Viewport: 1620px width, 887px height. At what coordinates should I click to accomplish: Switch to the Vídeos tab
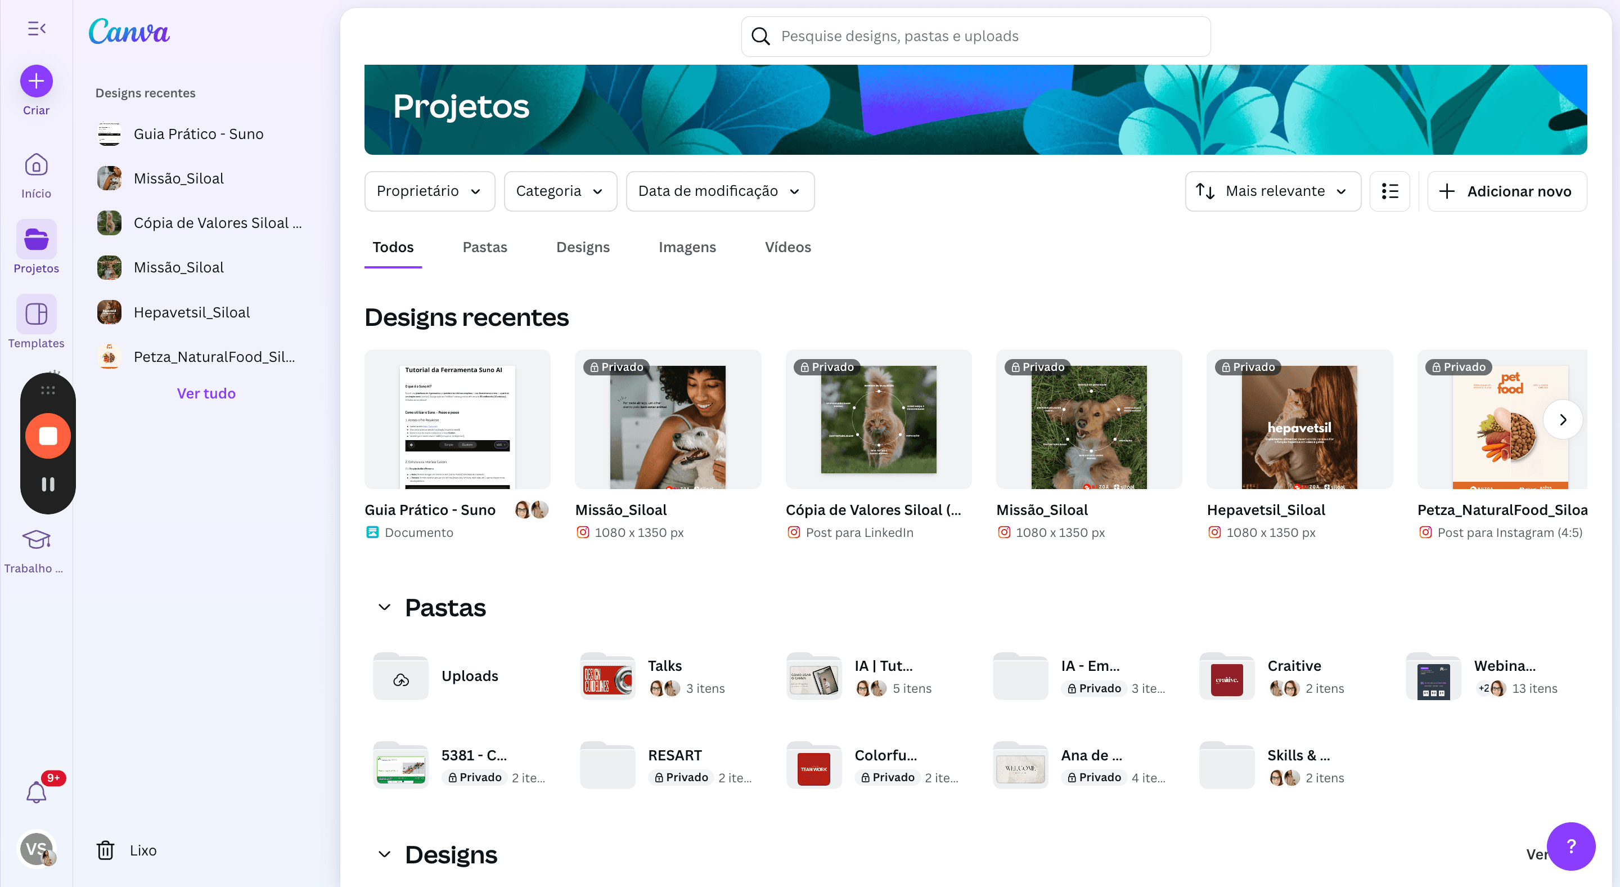tap(788, 247)
